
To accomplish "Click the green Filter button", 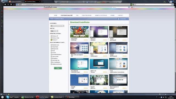I will point(58,68).
